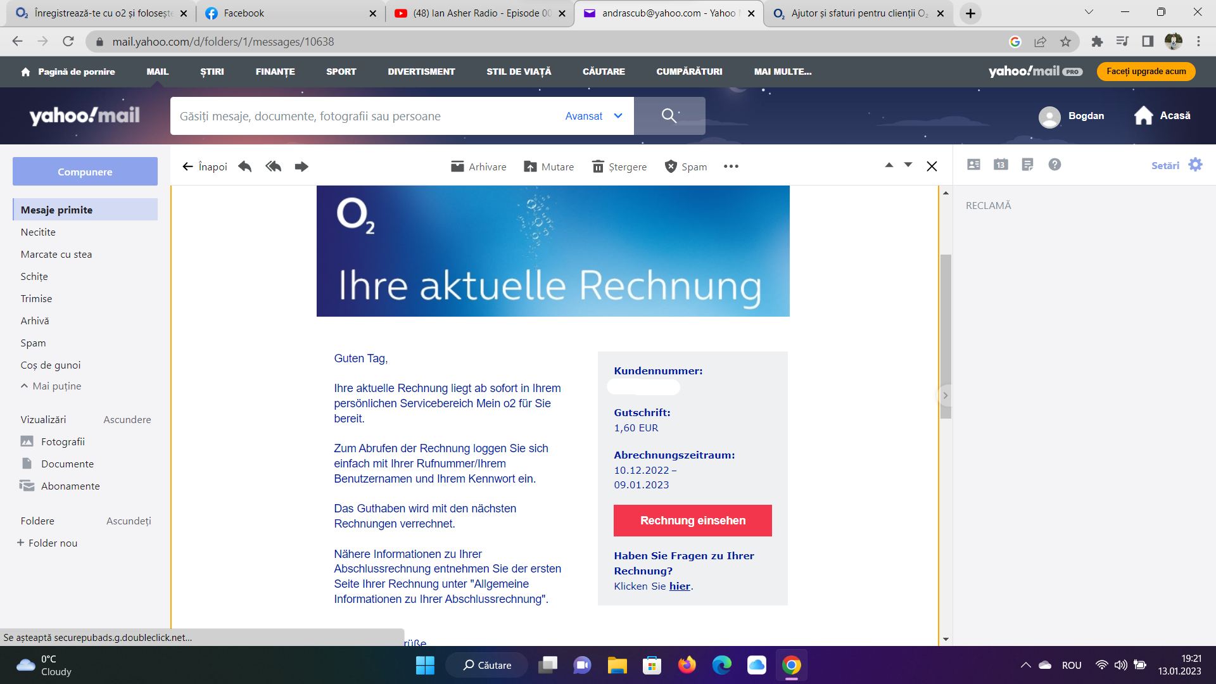The image size is (1216, 684).
Task: Click the forward arrow icon
Action: pyautogui.click(x=301, y=167)
